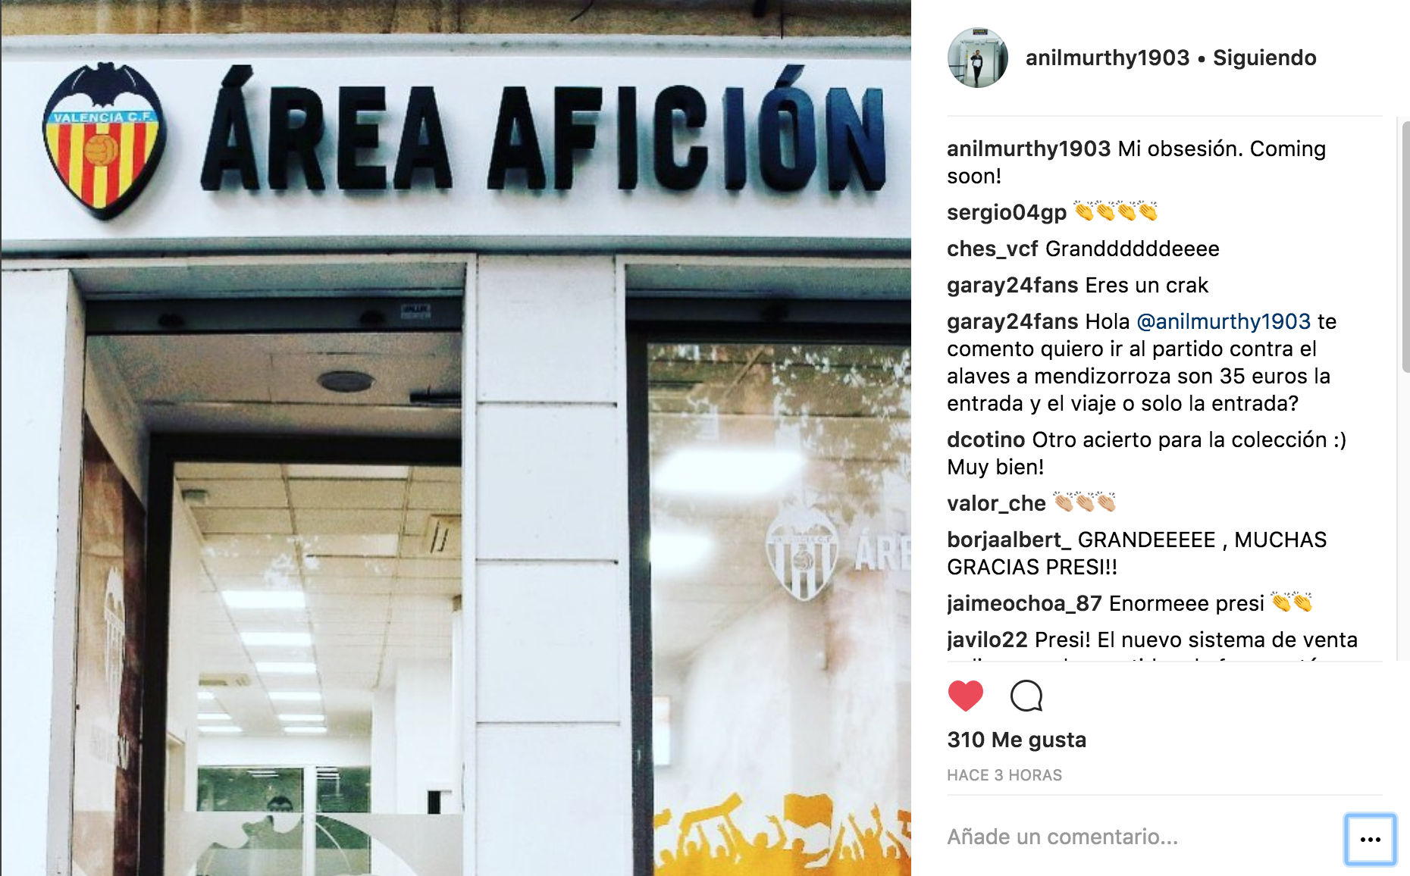Viewport: 1410px width, 876px height.
Task: Click the Área Afición post photo
Action: [456, 438]
